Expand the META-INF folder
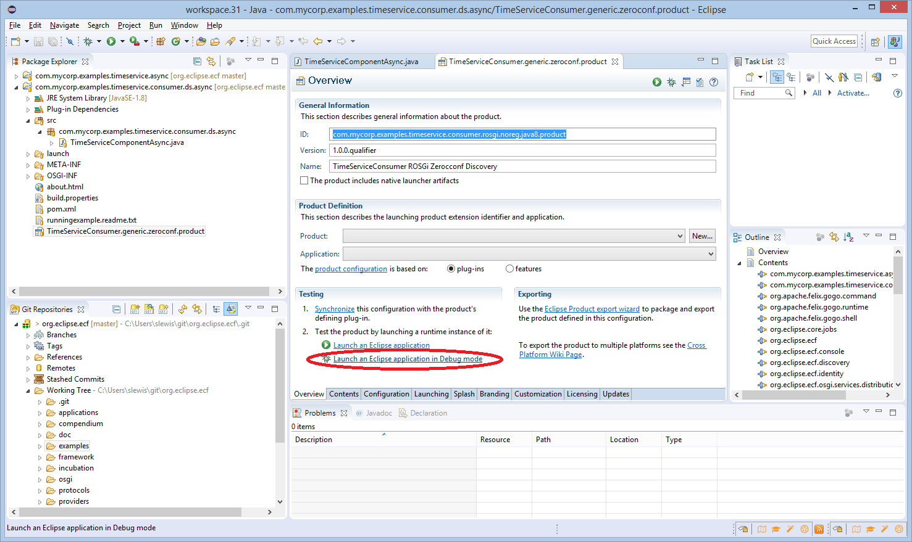The height and width of the screenshot is (542, 912). (x=28, y=165)
